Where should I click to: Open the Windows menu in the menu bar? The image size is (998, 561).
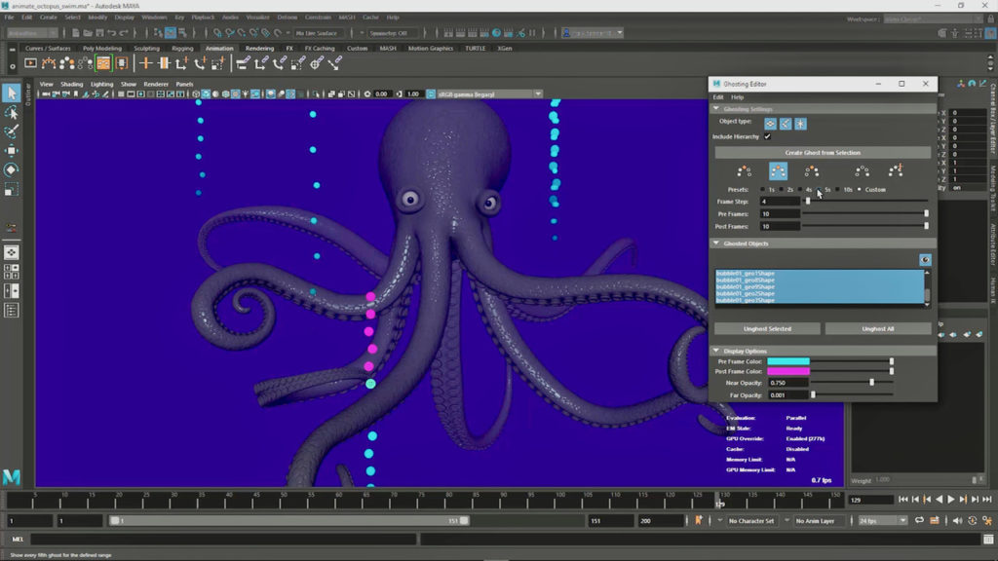click(154, 18)
